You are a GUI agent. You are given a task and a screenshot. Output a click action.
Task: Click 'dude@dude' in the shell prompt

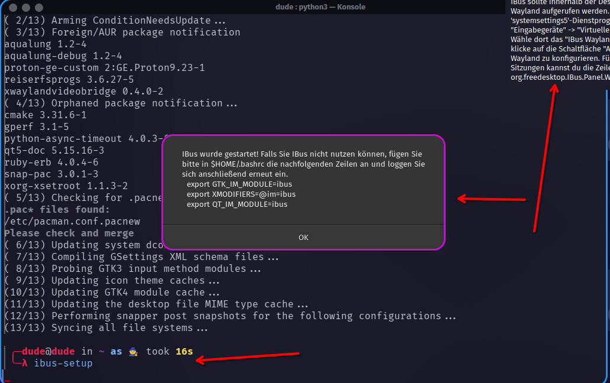[48, 352]
